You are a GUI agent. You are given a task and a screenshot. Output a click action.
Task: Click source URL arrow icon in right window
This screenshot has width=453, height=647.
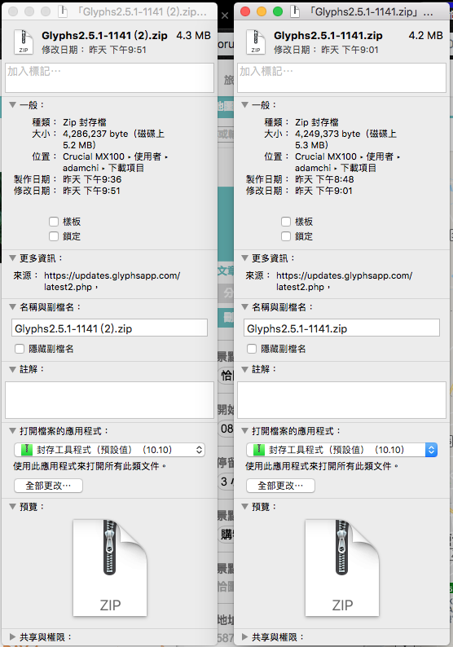coord(329,288)
